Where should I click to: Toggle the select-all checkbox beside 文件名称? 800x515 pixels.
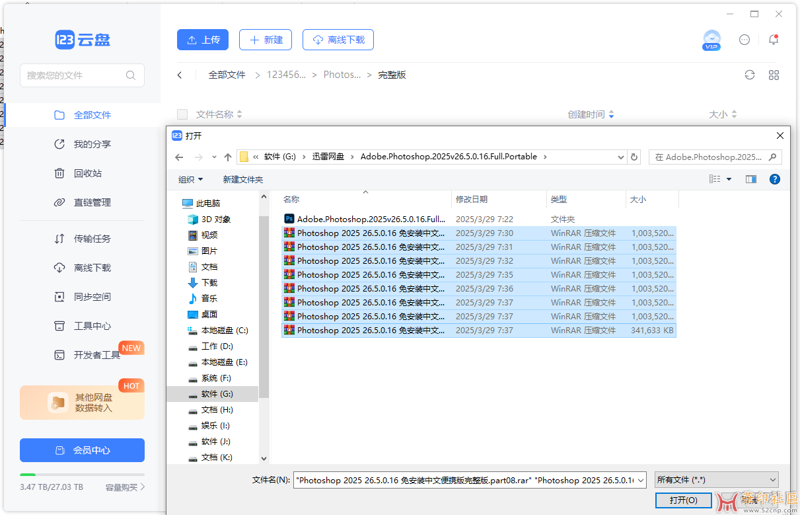[x=182, y=114]
